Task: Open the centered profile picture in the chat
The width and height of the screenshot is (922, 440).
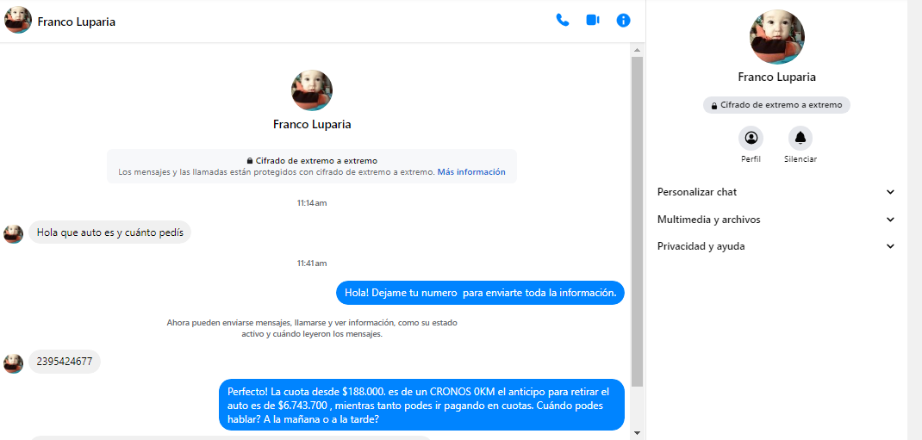Action: coord(312,90)
